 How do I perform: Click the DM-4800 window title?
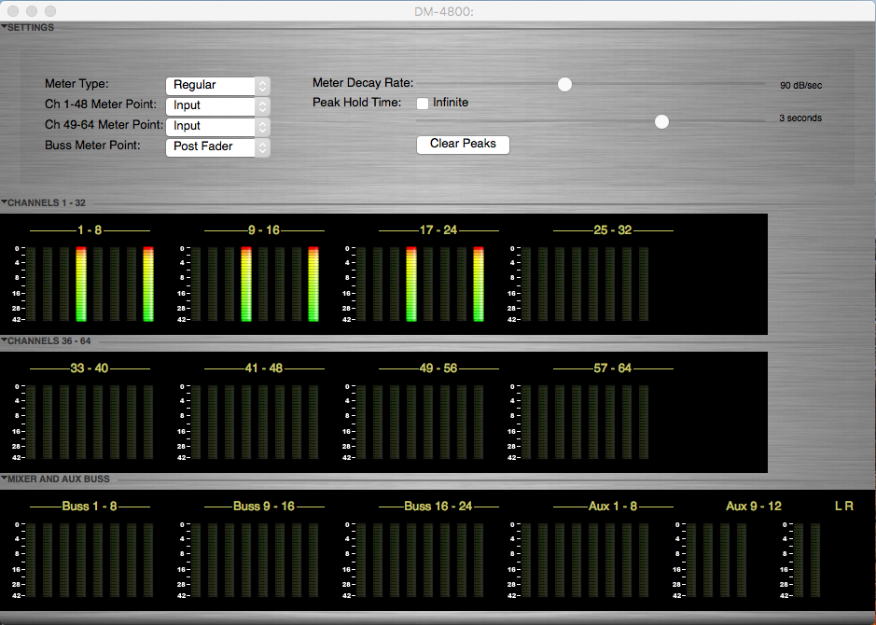point(443,11)
